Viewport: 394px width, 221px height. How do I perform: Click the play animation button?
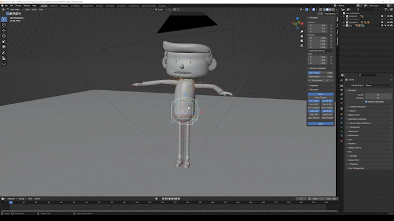(x=172, y=199)
